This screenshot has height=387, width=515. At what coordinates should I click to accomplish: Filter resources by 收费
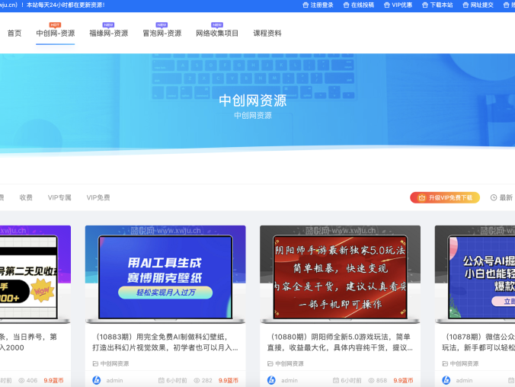(26, 197)
